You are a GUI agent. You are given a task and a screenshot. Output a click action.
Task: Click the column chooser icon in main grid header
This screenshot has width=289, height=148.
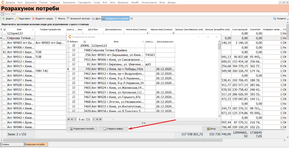click(x=1, y=30)
